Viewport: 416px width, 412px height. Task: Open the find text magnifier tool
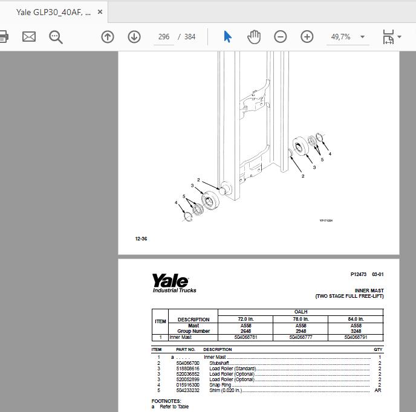(56, 37)
